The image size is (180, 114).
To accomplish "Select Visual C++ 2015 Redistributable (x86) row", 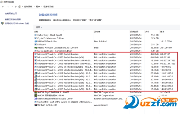I will (x=106, y=89).
